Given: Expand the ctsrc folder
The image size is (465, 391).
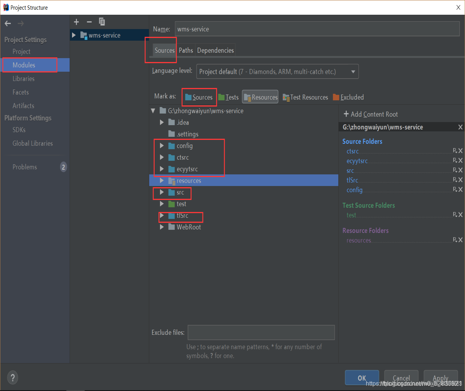Looking at the screenshot, I should click(162, 157).
